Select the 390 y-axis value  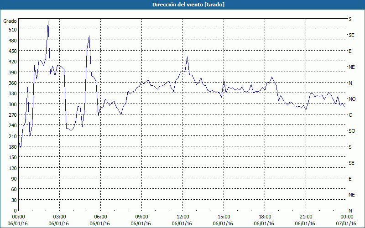click(13, 73)
